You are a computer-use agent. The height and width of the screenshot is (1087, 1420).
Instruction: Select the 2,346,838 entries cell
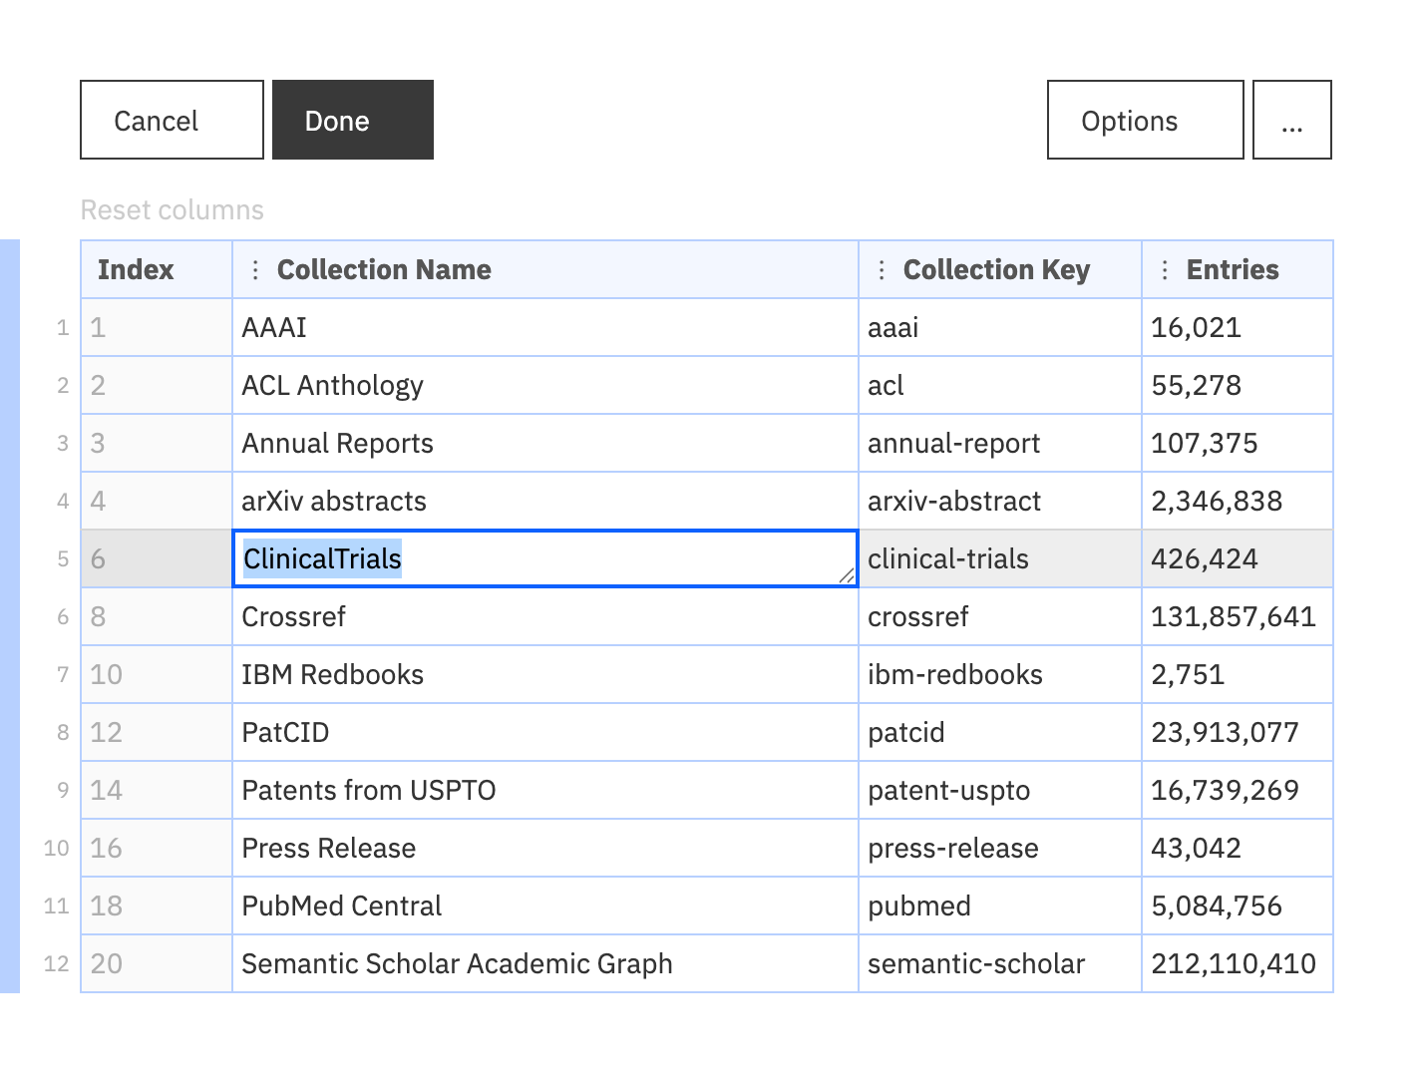coord(1238,501)
